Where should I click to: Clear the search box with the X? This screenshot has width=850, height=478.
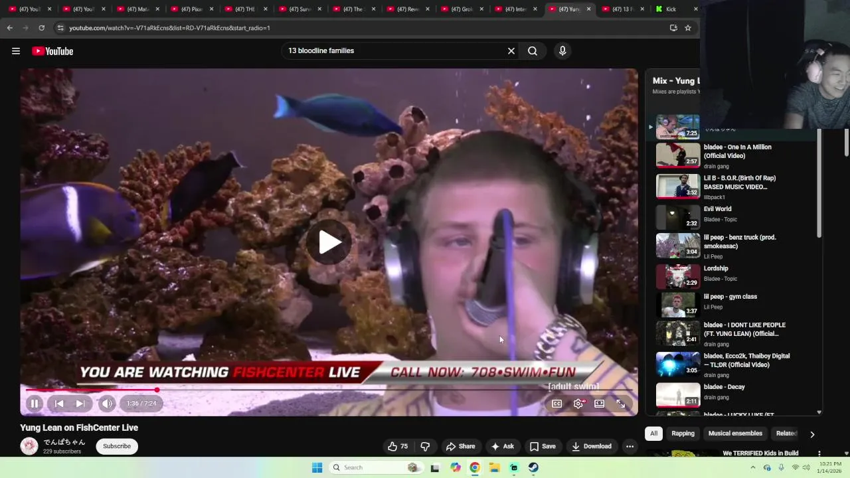pos(511,51)
